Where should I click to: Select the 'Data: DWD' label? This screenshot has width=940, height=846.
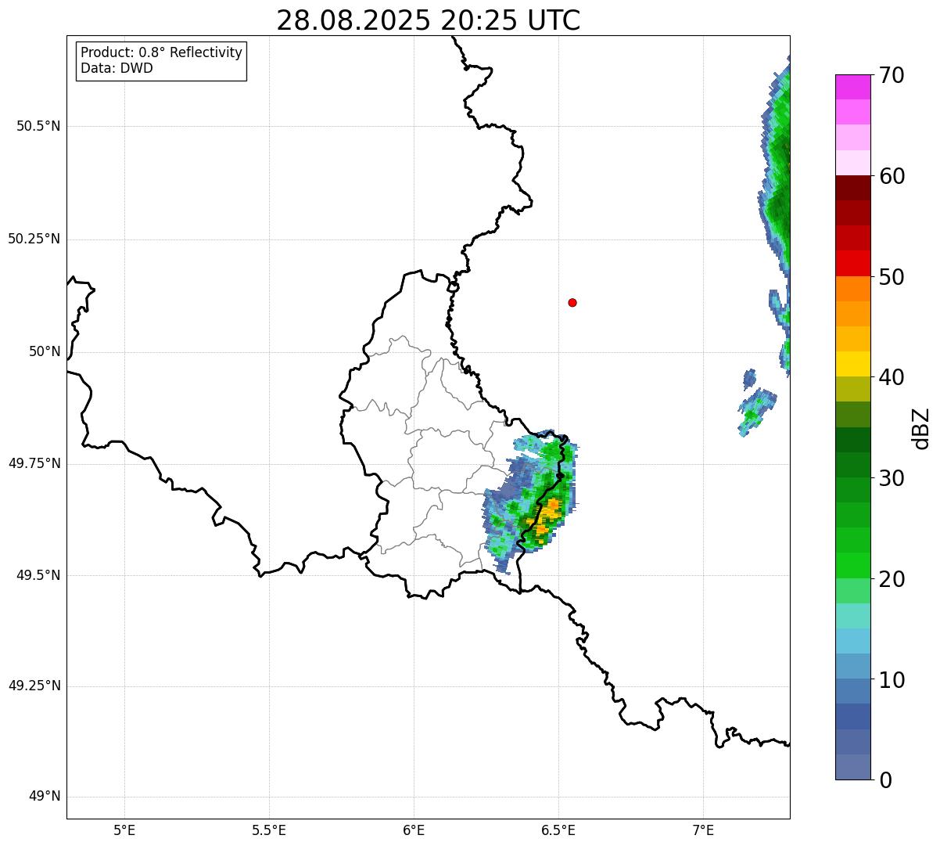(x=117, y=68)
